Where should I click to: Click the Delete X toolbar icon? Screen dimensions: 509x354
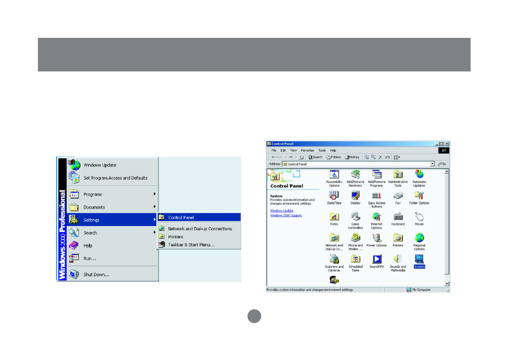pyautogui.click(x=380, y=157)
